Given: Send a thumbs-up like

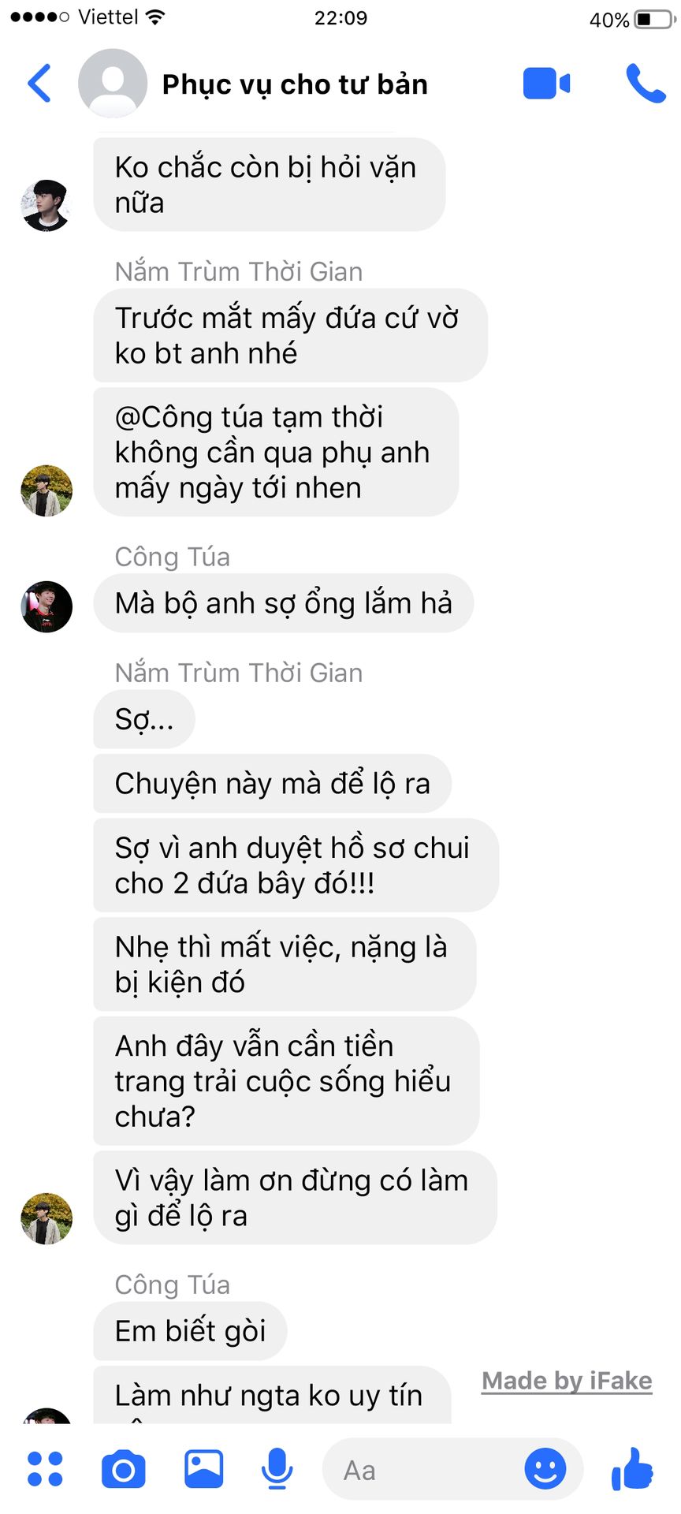Looking at the screenshot, I should 632,1469.
